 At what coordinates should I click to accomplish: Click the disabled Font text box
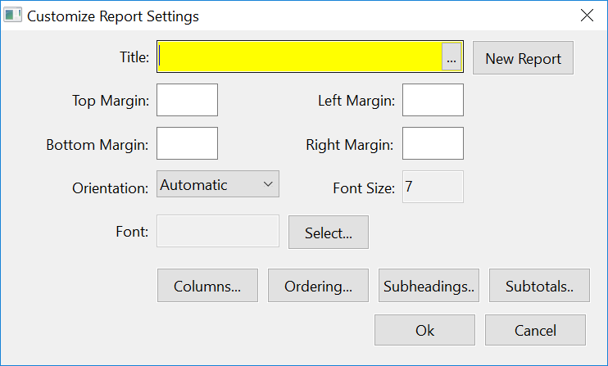coord(218,232)
